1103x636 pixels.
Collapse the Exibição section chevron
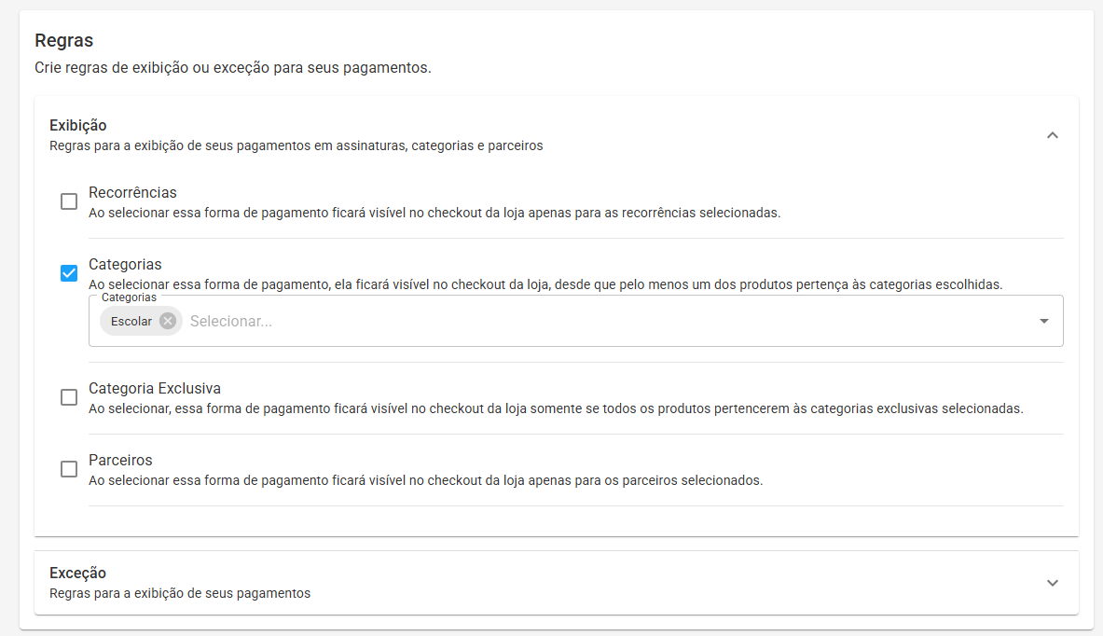tap(1053, 135)
